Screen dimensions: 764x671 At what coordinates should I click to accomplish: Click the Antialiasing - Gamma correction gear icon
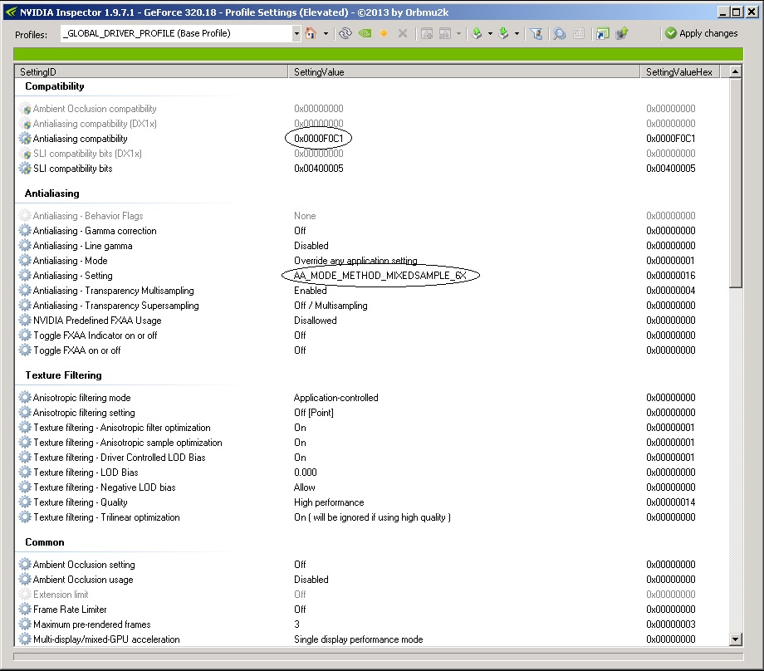pyautogui.click(x=25, y=231)
